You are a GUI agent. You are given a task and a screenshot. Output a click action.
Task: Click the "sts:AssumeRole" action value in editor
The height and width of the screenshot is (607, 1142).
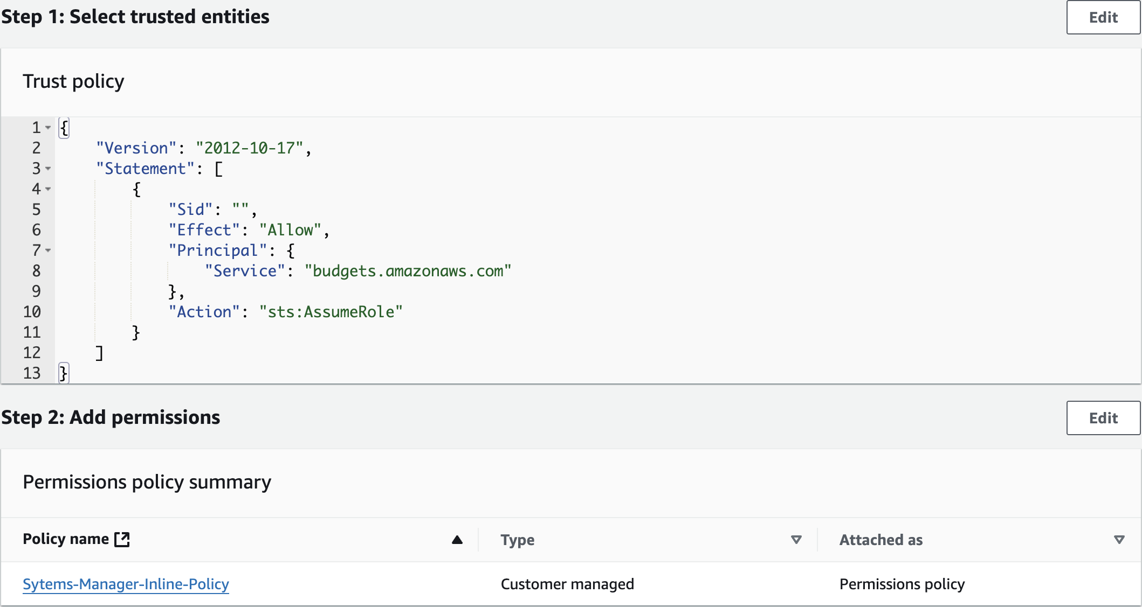[x=331, y=312]
